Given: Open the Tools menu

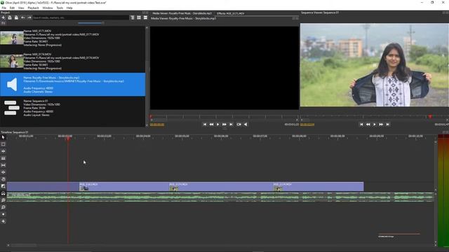Looking at the screenshot, I should tap(60, 8).
